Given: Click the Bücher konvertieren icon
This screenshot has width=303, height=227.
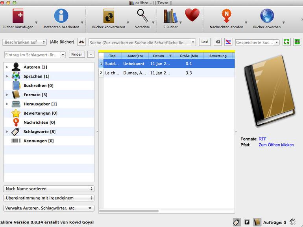Looking at the screenshot, I should click(x=109, y=16).
